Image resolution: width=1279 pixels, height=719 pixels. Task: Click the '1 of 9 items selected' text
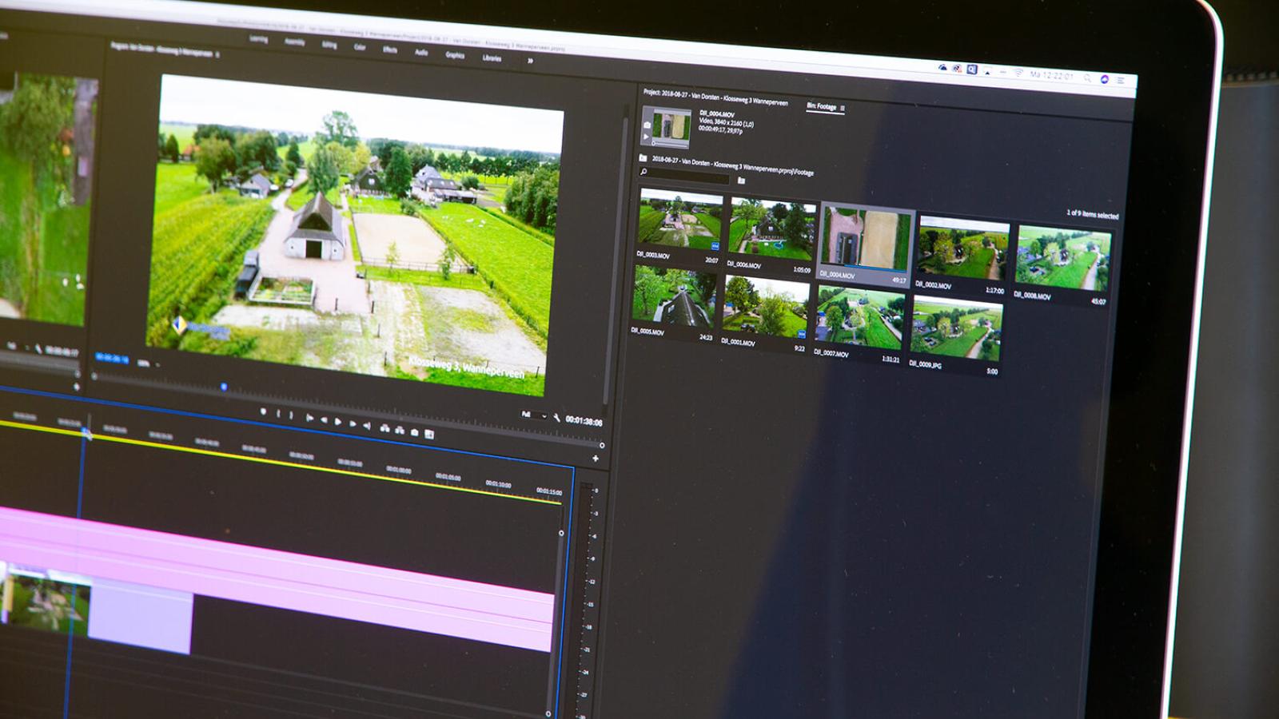point(1092,214)
